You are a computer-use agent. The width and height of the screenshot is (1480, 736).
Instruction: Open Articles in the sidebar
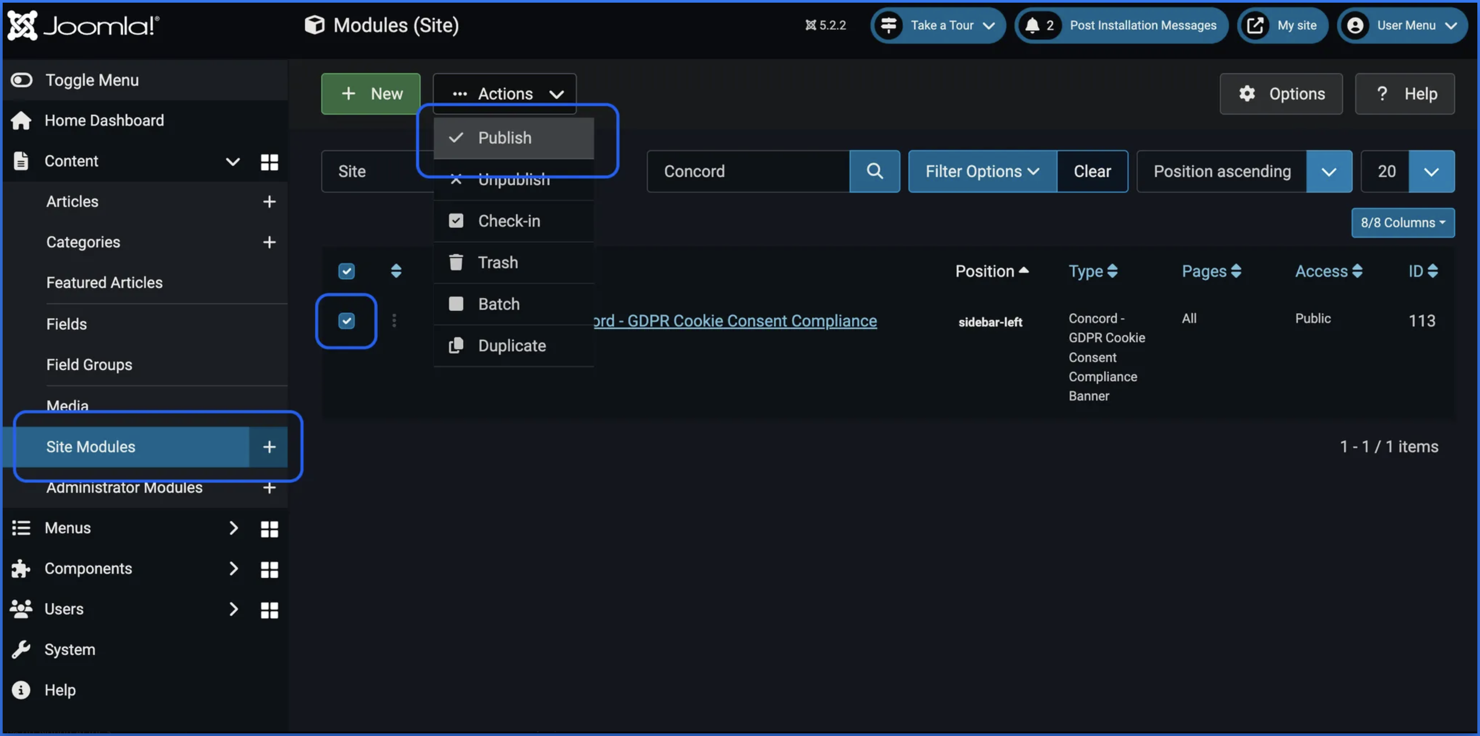click(x=72, y=202)
